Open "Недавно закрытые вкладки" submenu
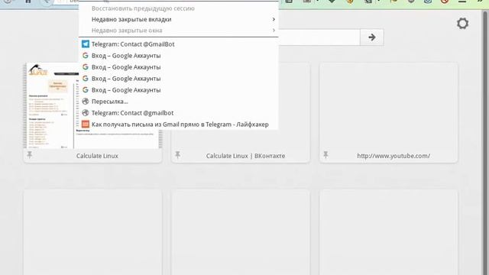 (179, 19)
